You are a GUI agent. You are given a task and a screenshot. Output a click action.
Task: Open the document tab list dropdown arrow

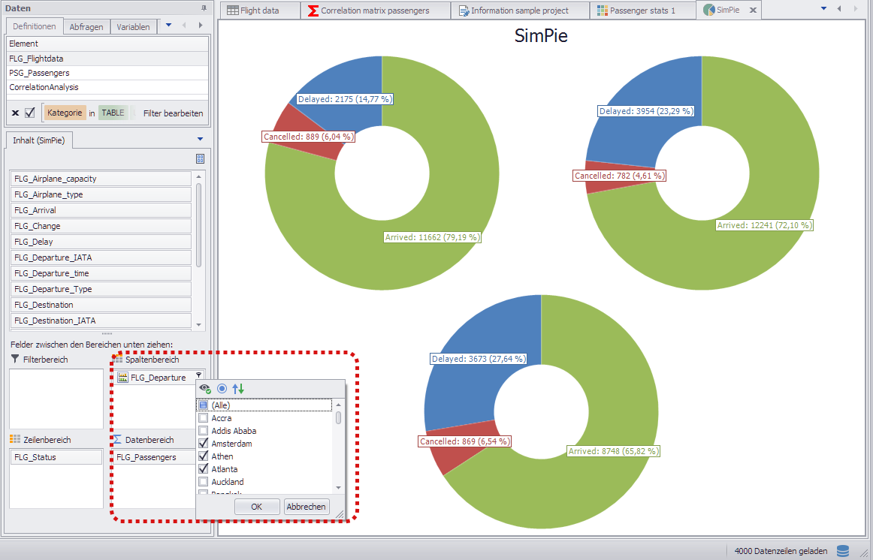[x=823, y=8]
